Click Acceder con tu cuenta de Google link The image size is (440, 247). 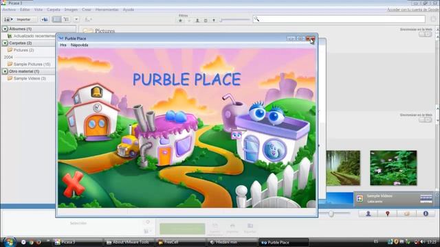coord(413,10)
